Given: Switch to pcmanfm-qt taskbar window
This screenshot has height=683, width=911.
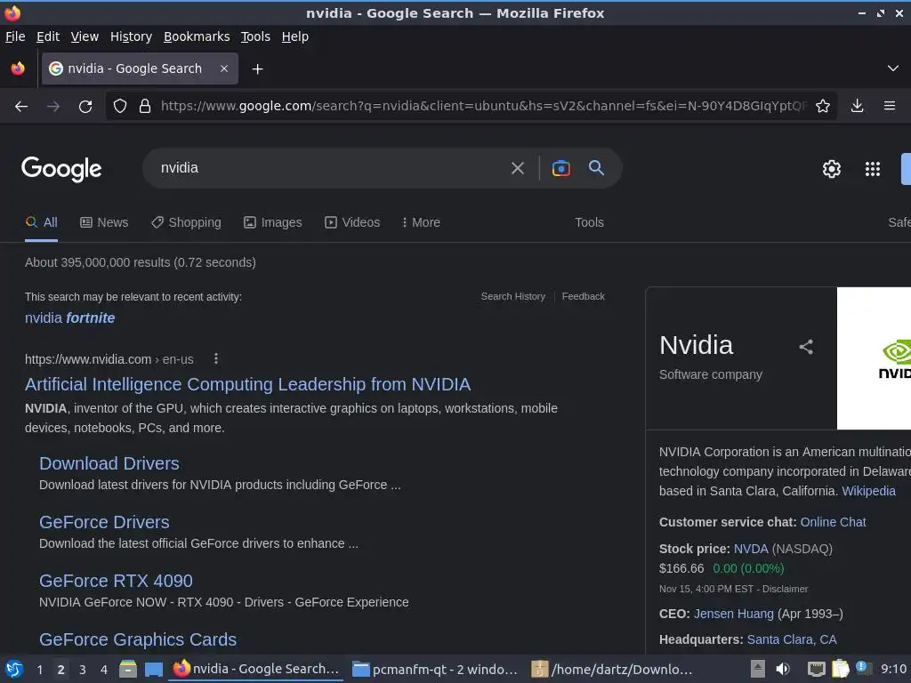Looking at the screenshot, I should [x=434, y=669].
